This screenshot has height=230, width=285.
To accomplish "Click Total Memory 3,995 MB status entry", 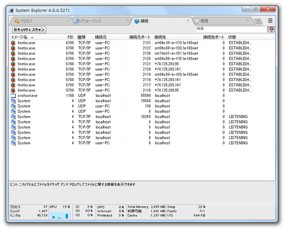I will pos(146,207).
